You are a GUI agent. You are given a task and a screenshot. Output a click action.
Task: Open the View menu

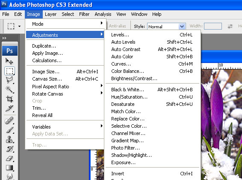coord(121,14)
